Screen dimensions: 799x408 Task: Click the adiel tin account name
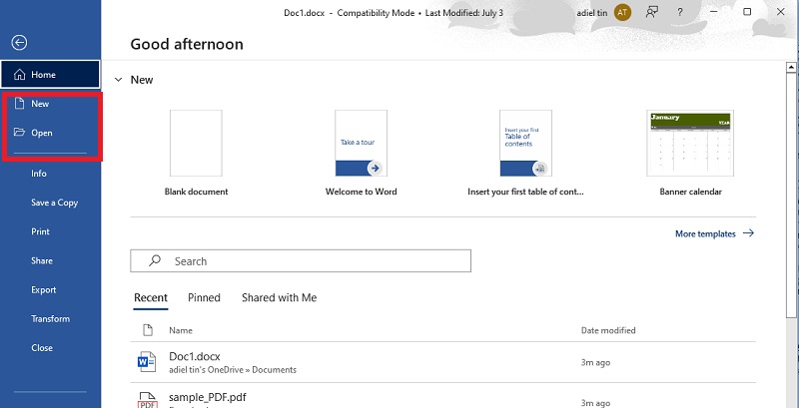[591, 13]
